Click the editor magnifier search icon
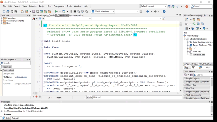The width and height of the screenshot is (217, 122). coord(164,19)
